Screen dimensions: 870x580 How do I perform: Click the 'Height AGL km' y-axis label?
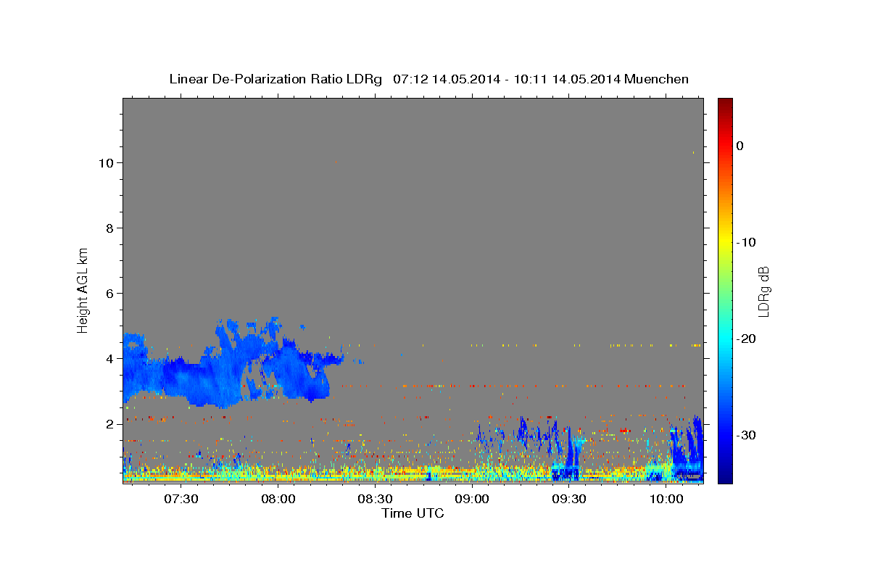point(83,290)
